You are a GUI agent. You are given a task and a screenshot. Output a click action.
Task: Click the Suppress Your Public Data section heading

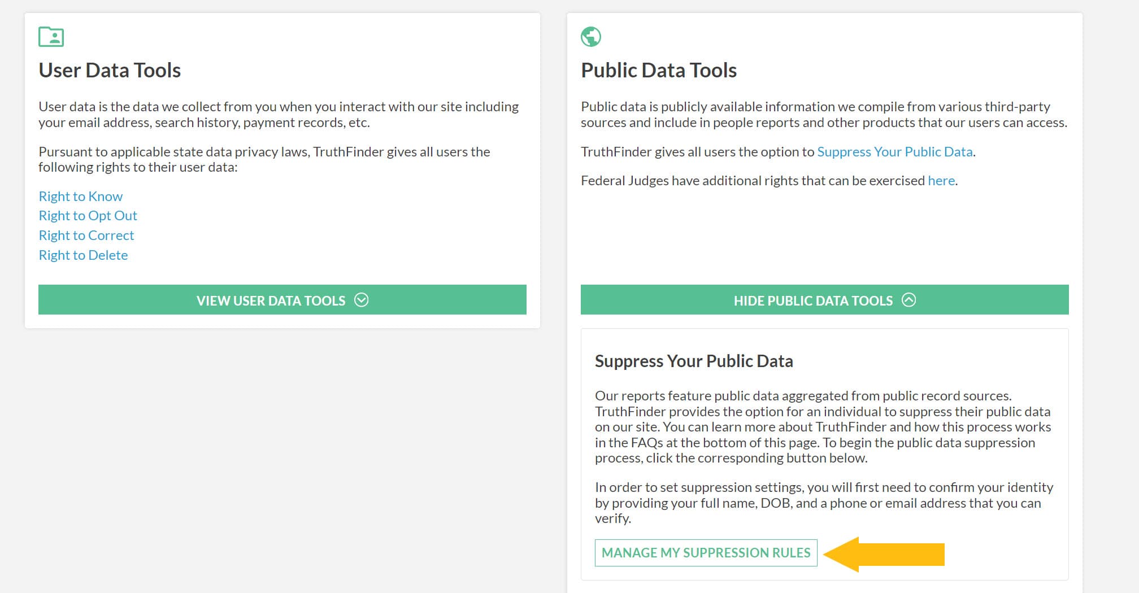693,361
